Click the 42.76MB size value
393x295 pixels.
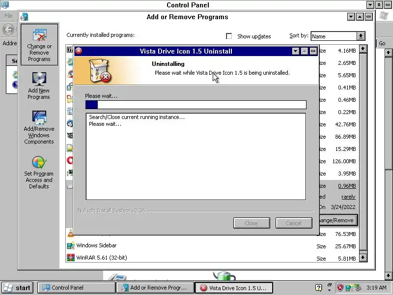tap(345, 124)
